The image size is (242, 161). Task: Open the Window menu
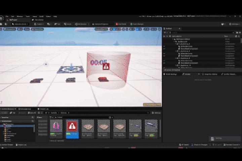pos(20,16)
